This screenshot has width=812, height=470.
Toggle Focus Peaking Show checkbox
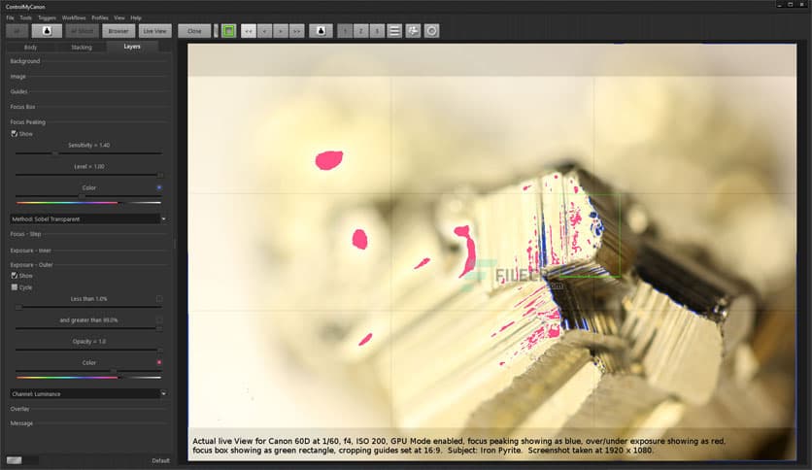tap(14, 134)
